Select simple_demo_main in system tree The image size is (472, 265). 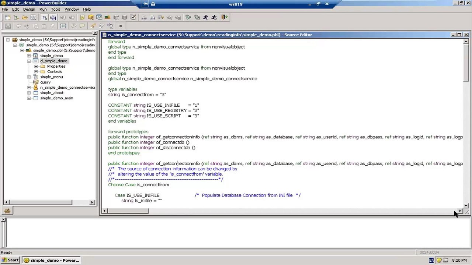click(x=56, y=98)
